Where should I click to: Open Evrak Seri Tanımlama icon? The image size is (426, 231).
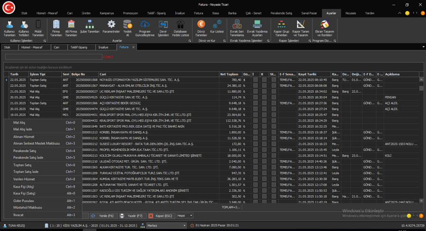click(237, 28)
